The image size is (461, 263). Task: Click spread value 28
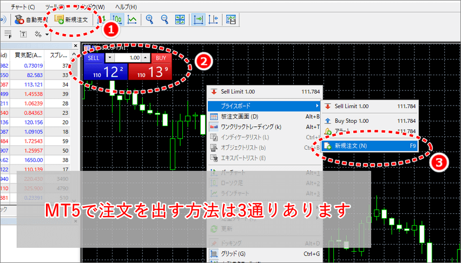tap(65, 103)
